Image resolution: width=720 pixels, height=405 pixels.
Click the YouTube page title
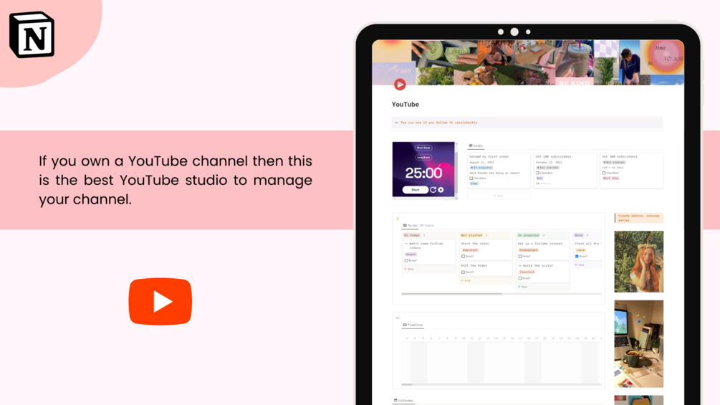pos(405,105)
